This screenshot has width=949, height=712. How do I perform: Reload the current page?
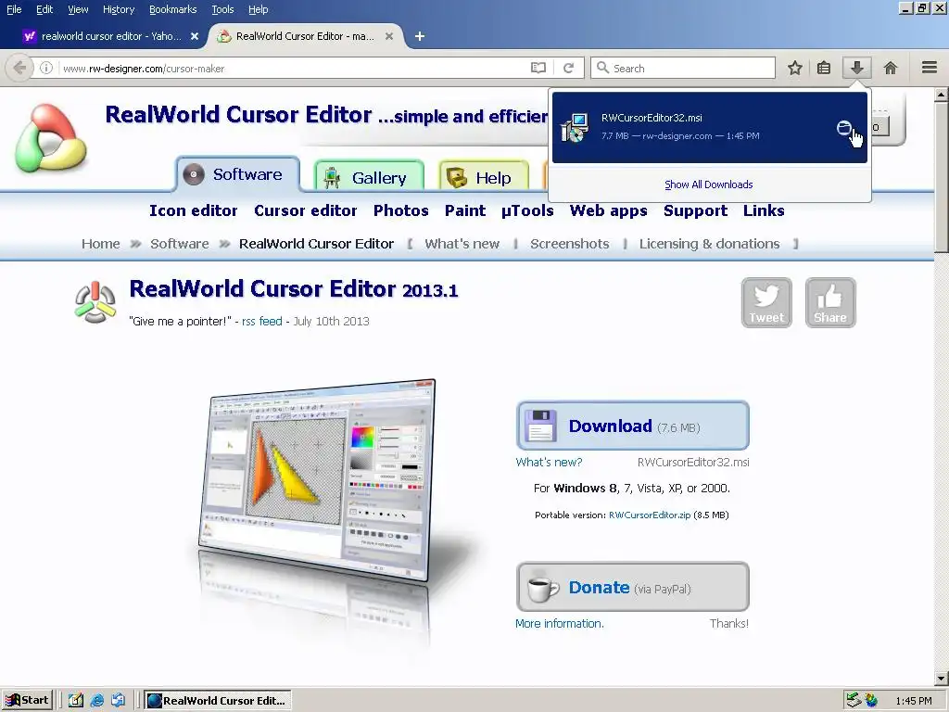click(x=568, y=68)
